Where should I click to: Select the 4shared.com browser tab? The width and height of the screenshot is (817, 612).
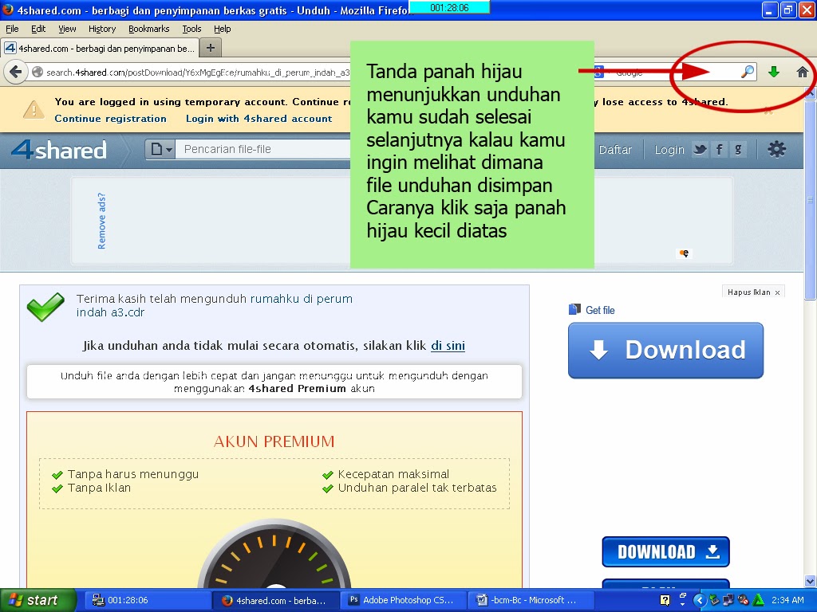pyautogui.click(x=100, y=49)
